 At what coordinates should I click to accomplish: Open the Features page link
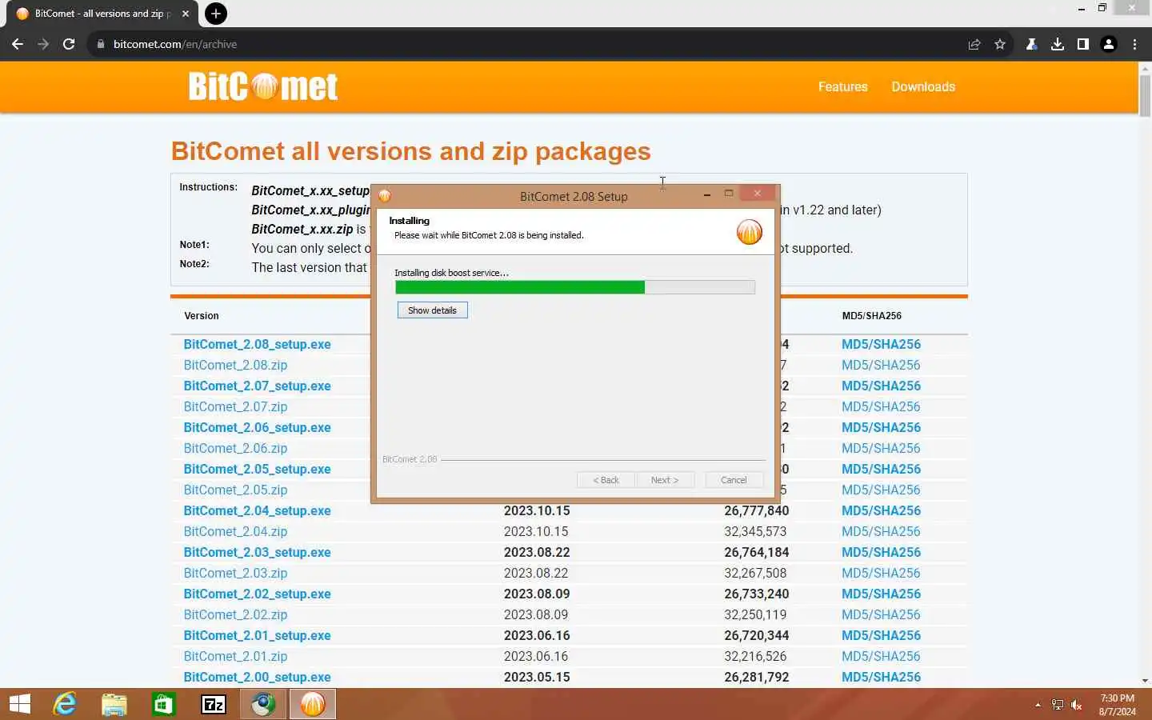[842, 86]
